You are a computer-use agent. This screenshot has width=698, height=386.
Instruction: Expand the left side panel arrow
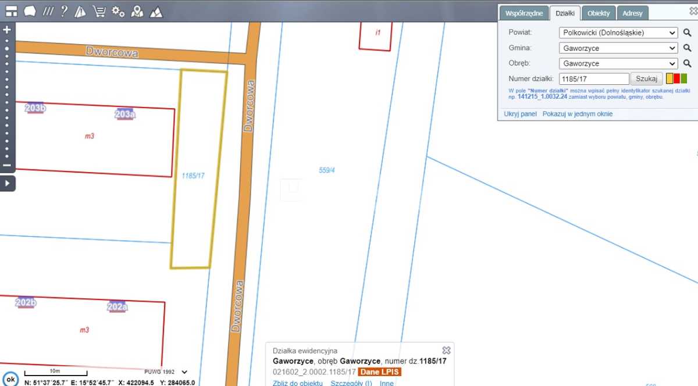[x=8, y=183]
